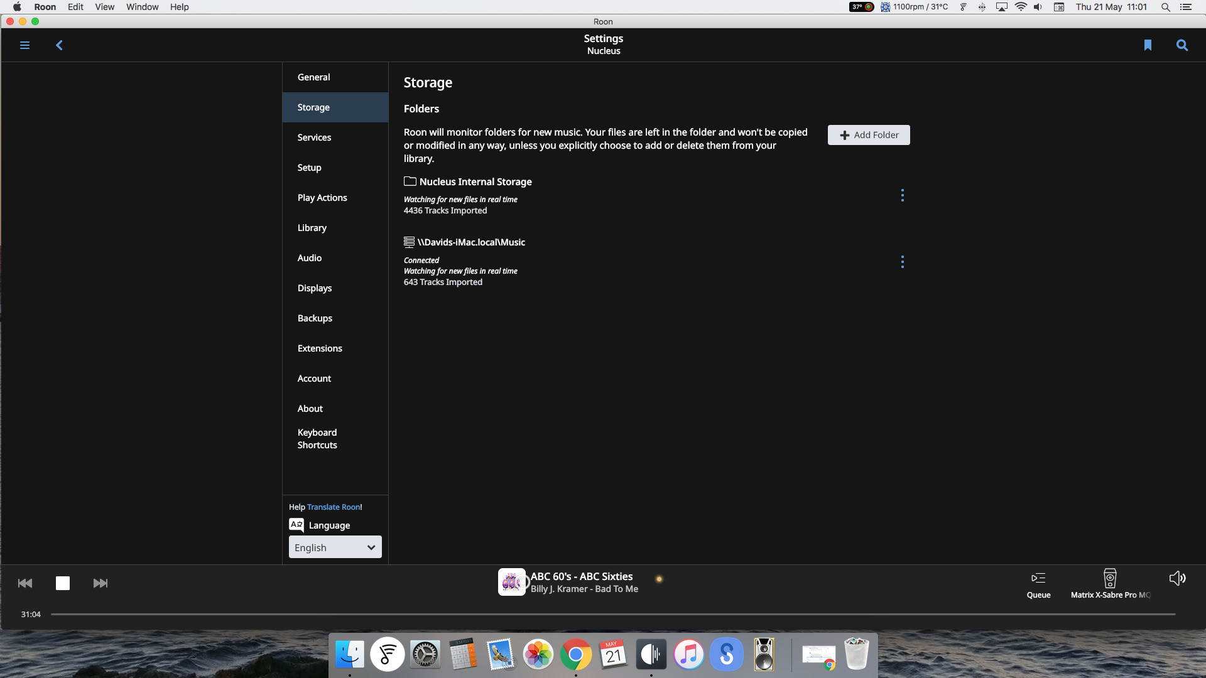Open Calendar from the Dock

613,655
